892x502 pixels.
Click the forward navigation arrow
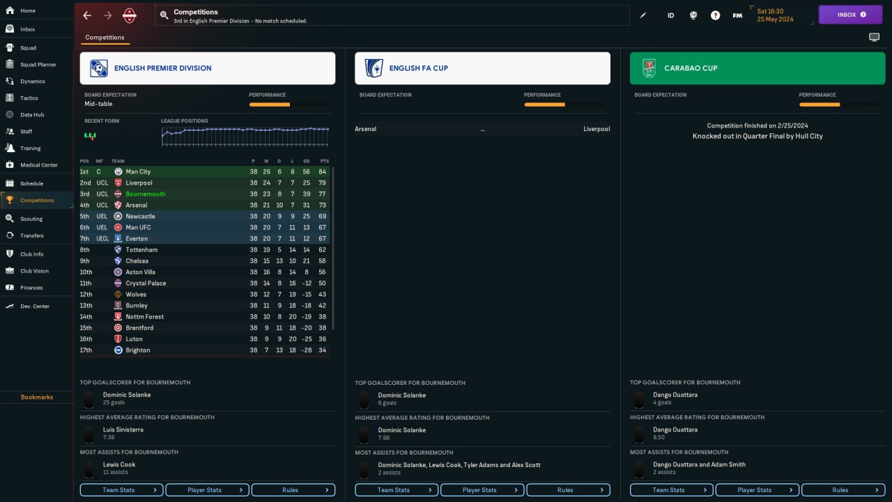[x=107, y=15]
